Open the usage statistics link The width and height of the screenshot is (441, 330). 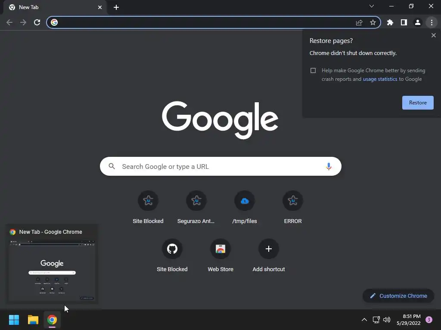click(x=380, y=79)
